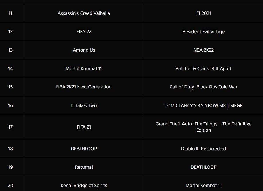Select the Returnal entry
Screen dimensions: 263x191
click(84, 167)
